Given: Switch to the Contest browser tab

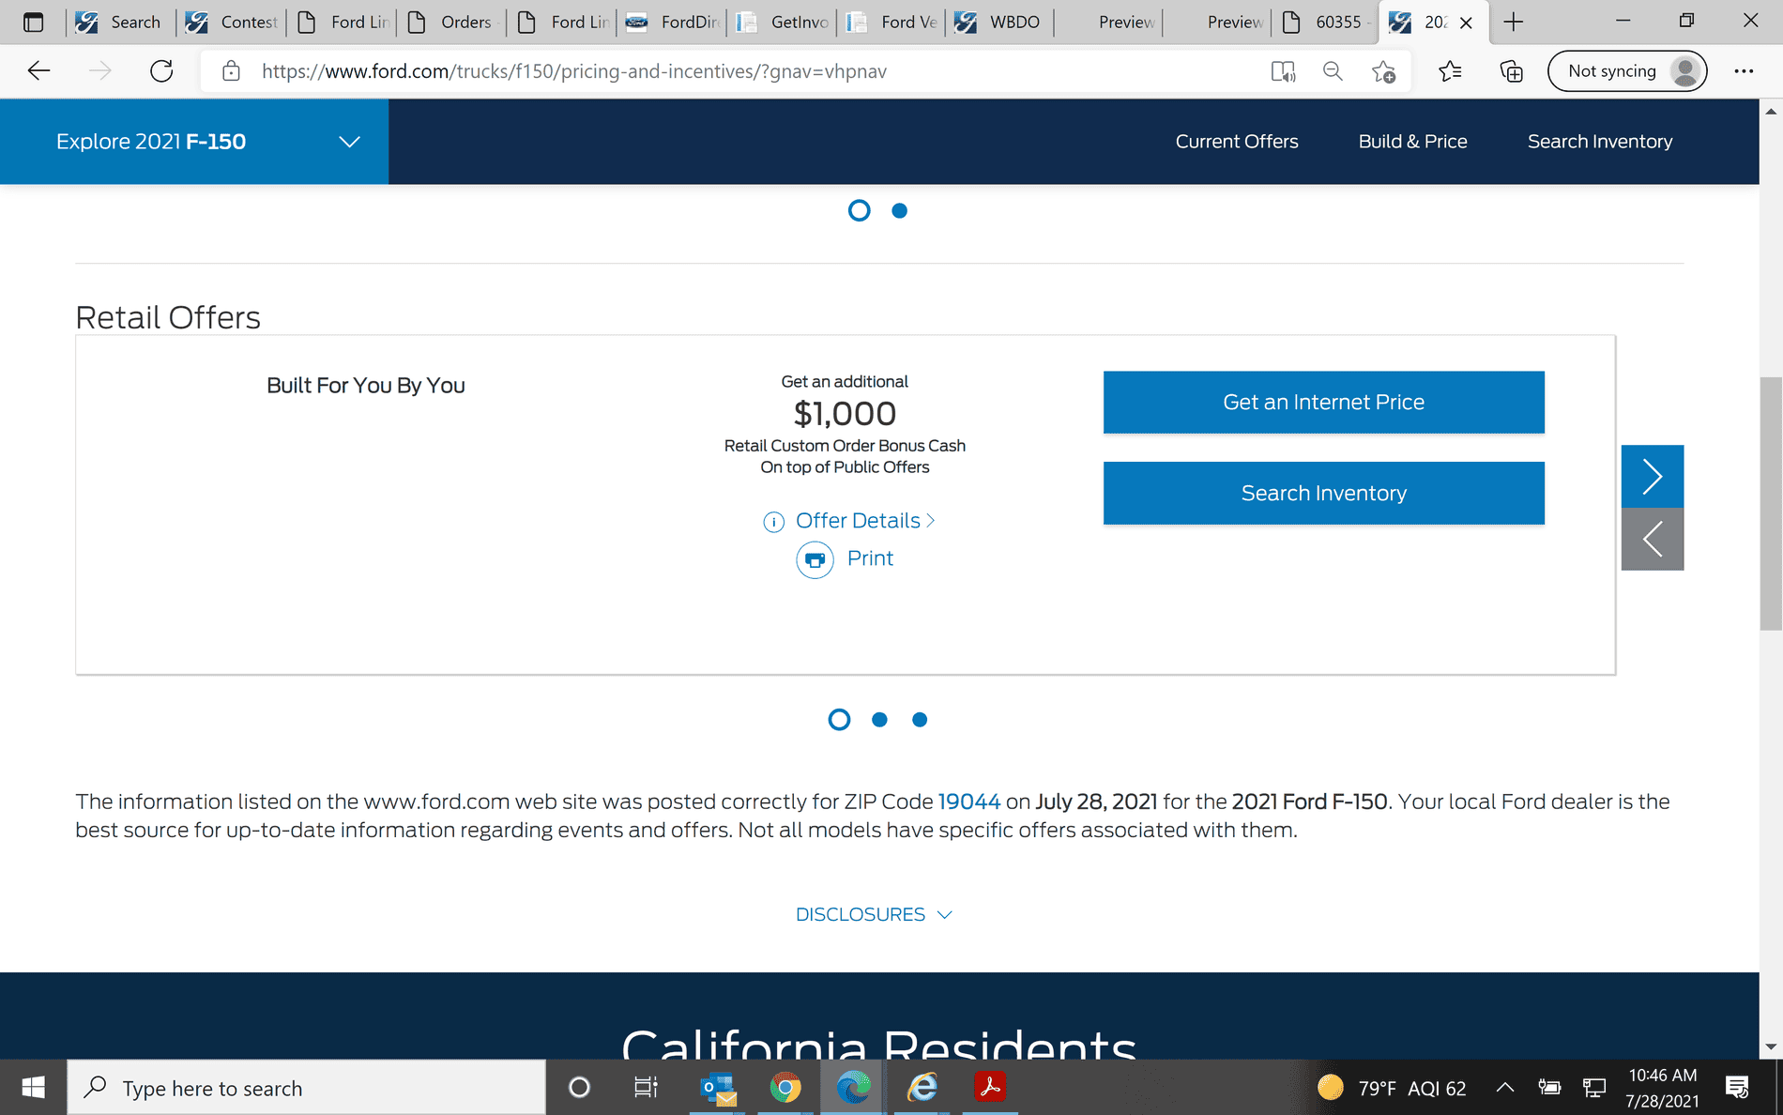Looking at the screenshot, I should point(230,22).
